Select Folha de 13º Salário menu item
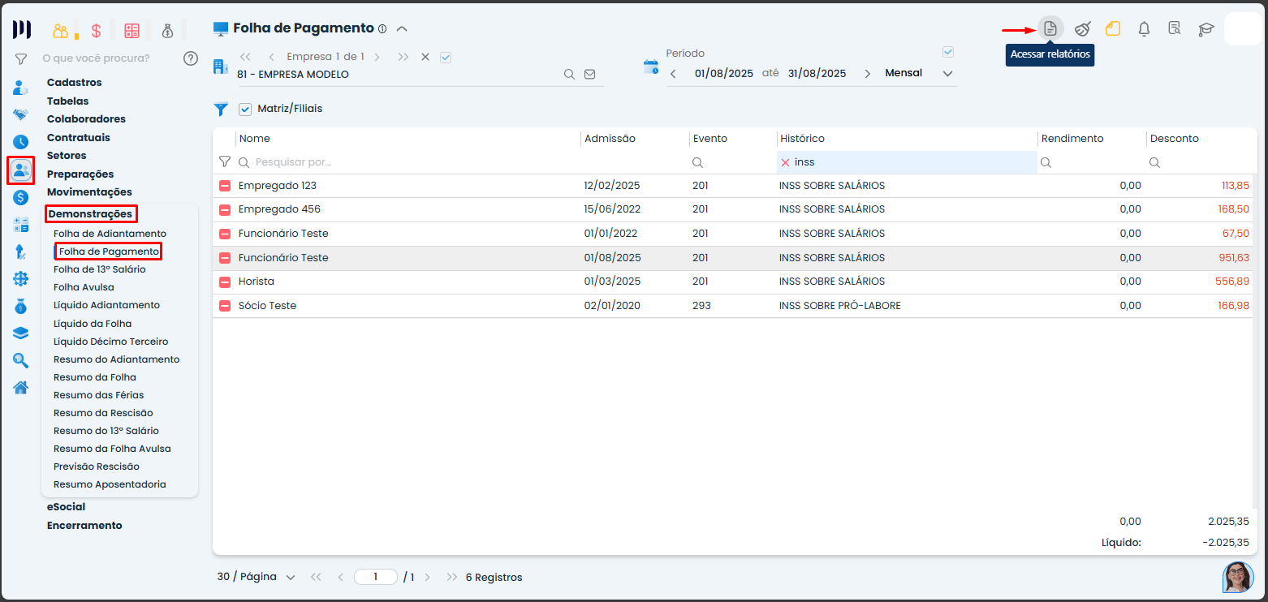The width and height of the screenshot is (1268, 602). point(99,269)
